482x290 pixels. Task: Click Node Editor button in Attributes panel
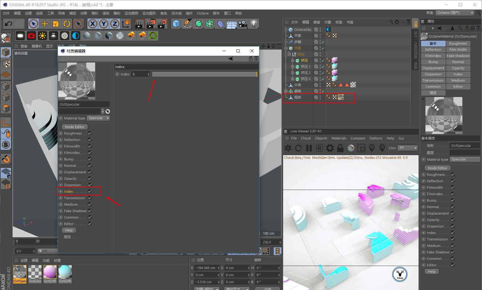[437, 168]
